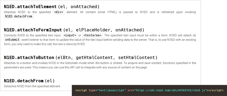The image size is (227, 96).
Task: Click the opening <script keyword in snippet
Action: (81, 90)
